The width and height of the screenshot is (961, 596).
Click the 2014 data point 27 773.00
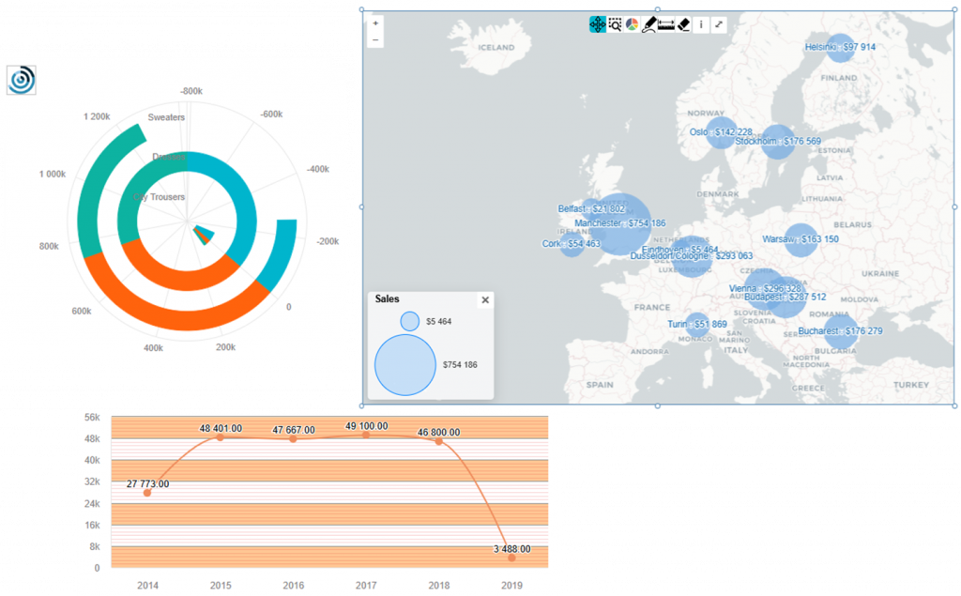(x=147, y=493)
